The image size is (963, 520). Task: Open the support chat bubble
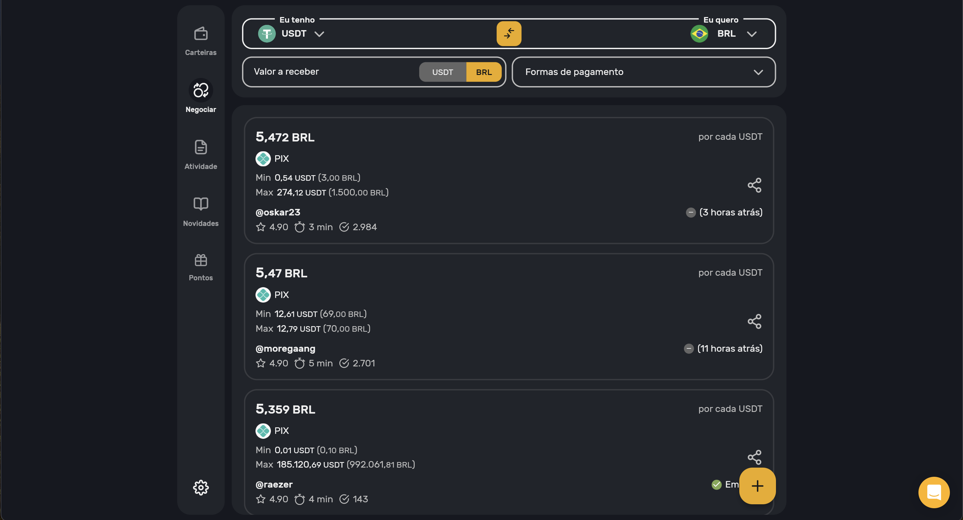point(934,492)
